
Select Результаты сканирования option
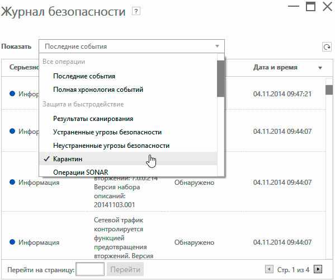[93, 119]
